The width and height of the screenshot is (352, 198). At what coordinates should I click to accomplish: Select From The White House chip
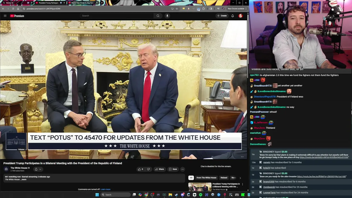(x=206, y=178)
